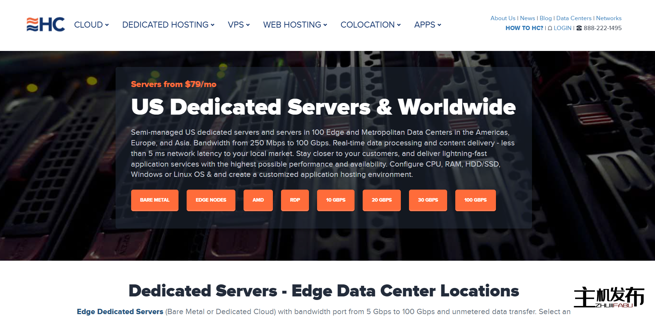Expand the Cloud dropdown menu
Screen dimensions: 655x318
point(91,25)
